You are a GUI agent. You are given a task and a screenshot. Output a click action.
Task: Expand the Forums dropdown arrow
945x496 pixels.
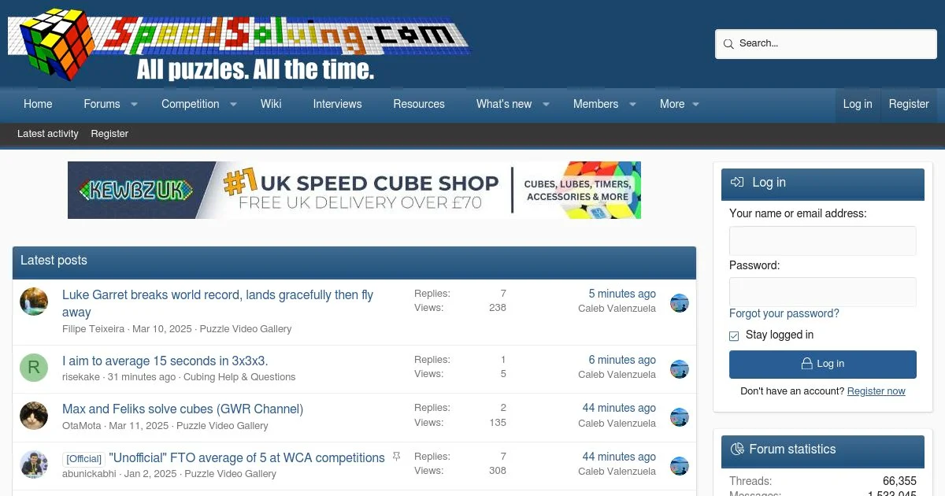tap(134, 105)
